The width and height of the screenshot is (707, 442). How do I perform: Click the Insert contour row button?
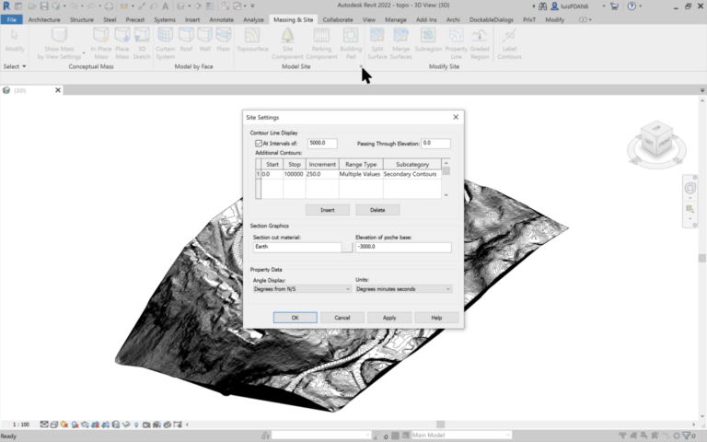[328, 210]
